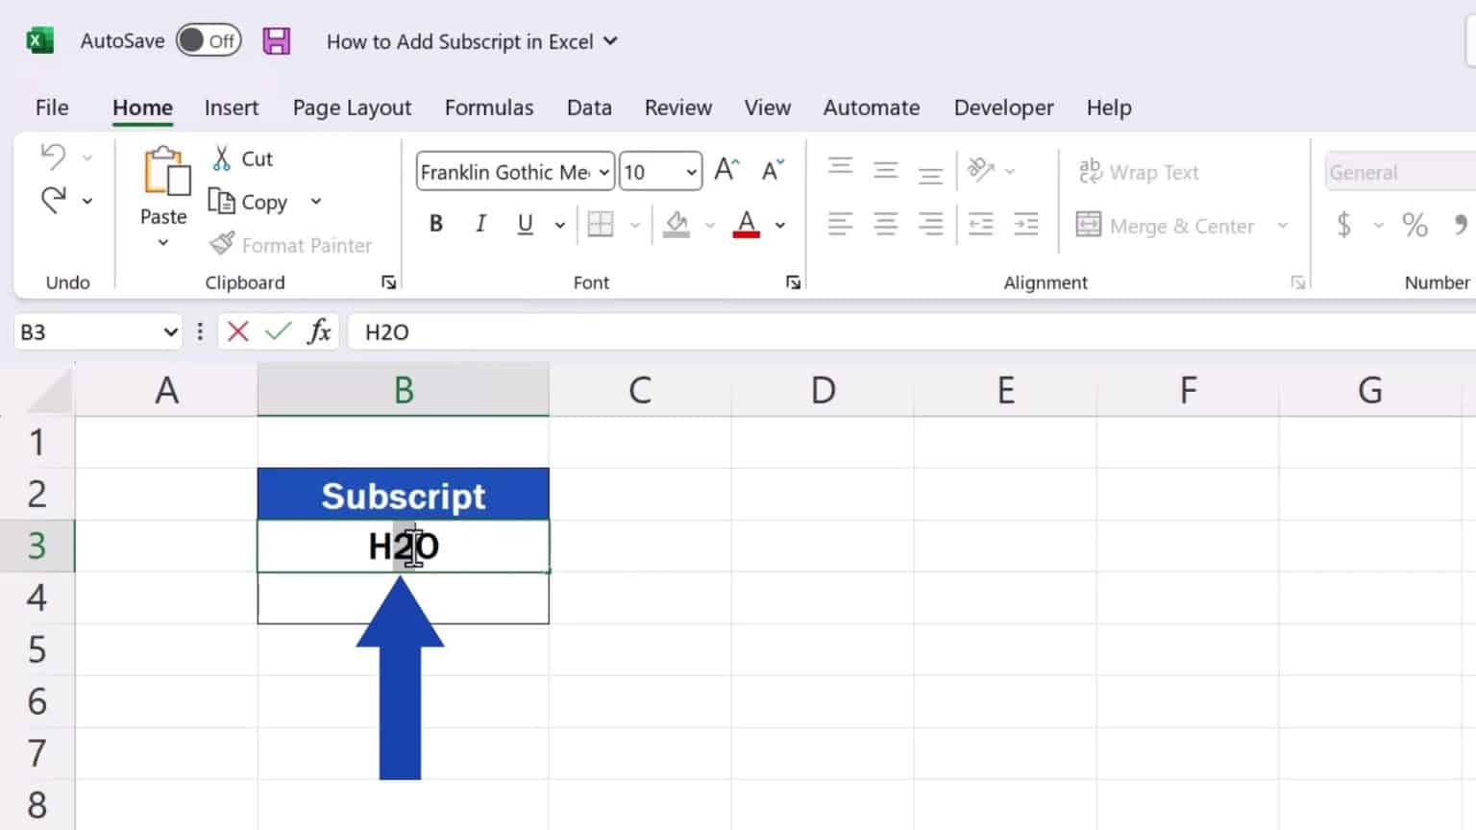Expand the Name Box dropdown arrow

click(170, 332)
